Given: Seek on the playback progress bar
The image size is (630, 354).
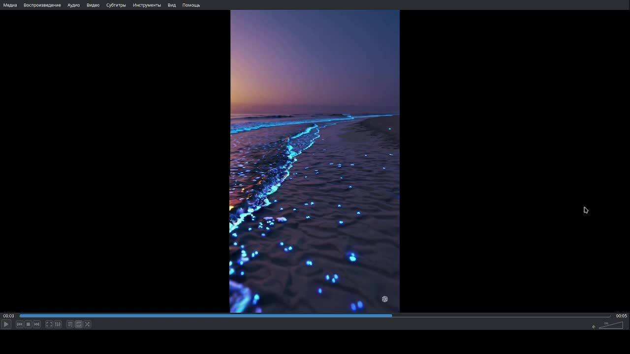Looking at the screenshot, I should click(x=315, y=316).
